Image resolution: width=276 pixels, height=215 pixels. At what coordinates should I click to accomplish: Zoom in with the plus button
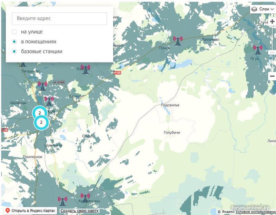click(x=272, y=21)
